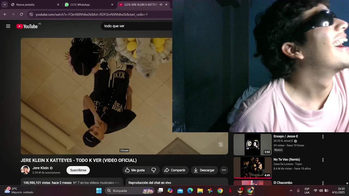The width and height of the screenshot is (349, 196).
Task: Show hidden system tray icons
Action: (x=291, y=191)
